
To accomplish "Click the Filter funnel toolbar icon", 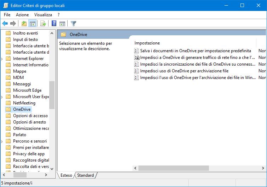I will [73, 23].
